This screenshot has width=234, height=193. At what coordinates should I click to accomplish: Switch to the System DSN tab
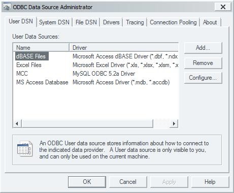pyautogui.click(x=54, y=22)
